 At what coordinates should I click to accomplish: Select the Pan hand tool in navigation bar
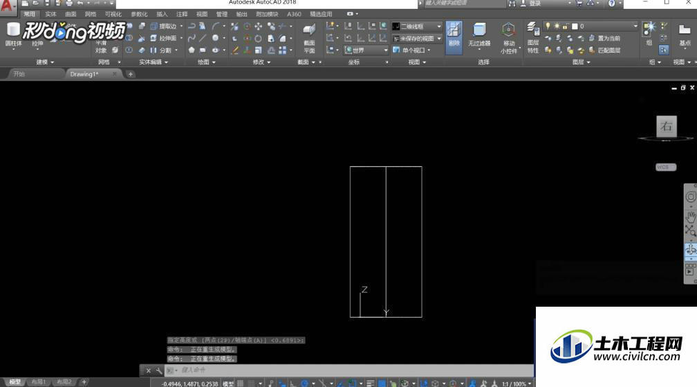(690, 217)
